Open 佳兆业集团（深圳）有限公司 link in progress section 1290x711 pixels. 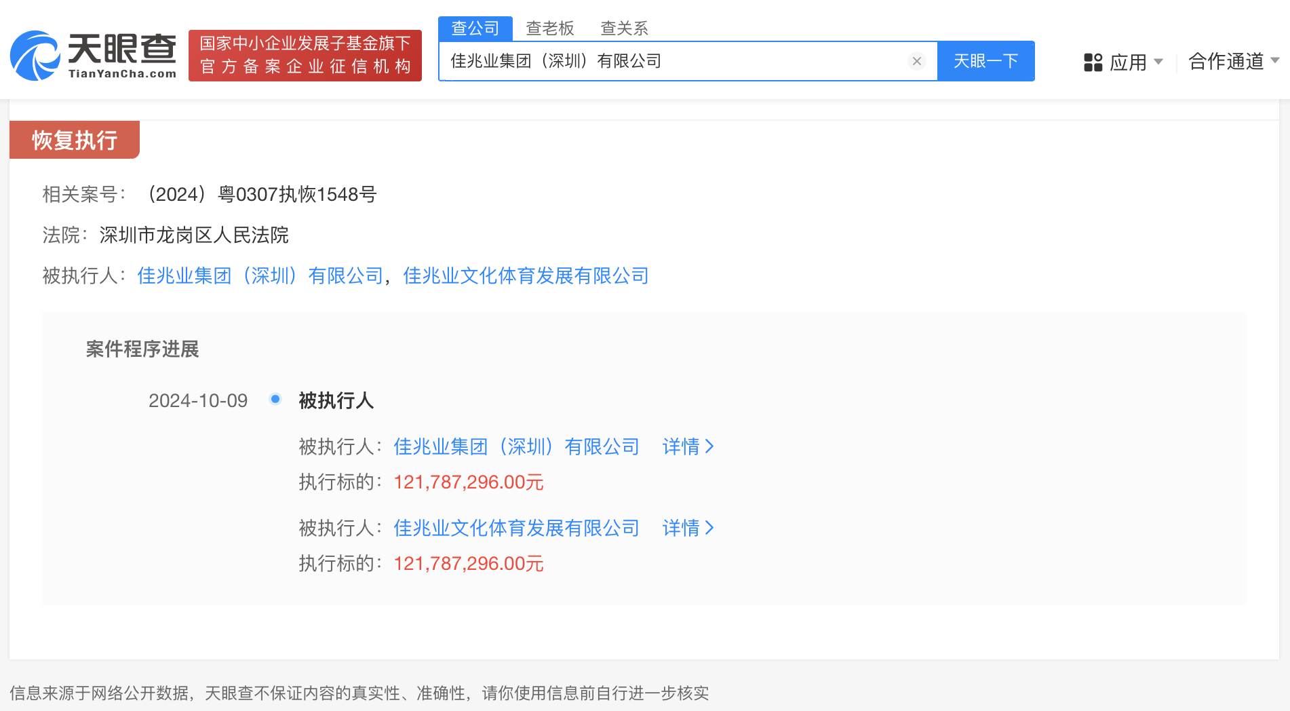coord(517,447)
